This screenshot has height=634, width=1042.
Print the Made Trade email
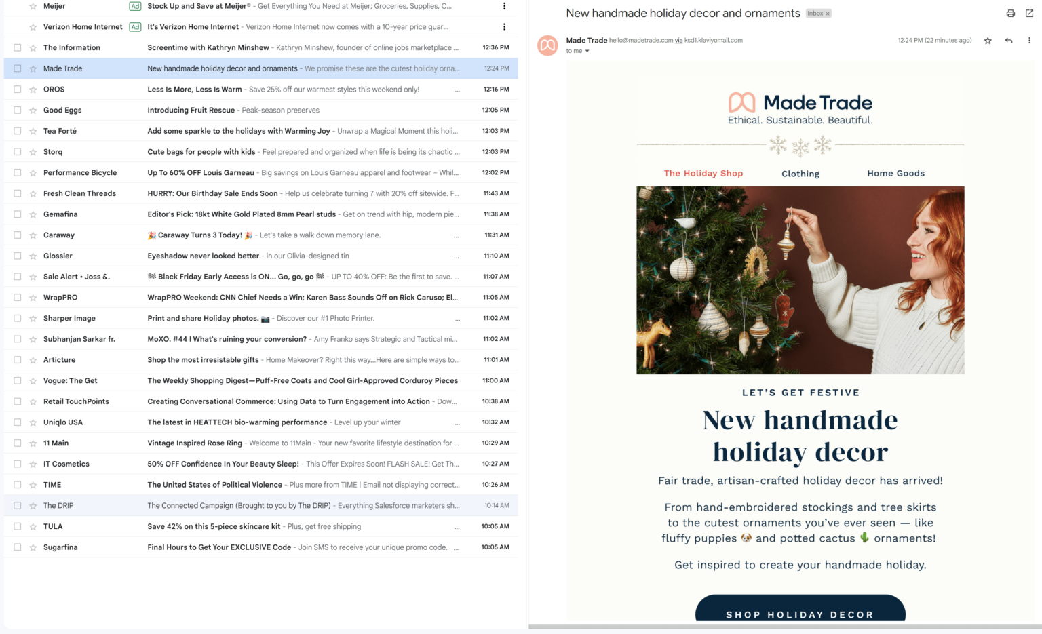pyautogui.click(x=1010, y=13)
